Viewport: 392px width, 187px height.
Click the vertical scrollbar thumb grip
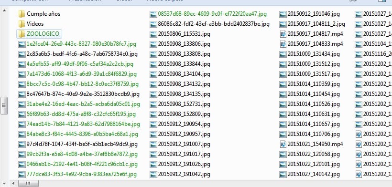pos(4,105)
